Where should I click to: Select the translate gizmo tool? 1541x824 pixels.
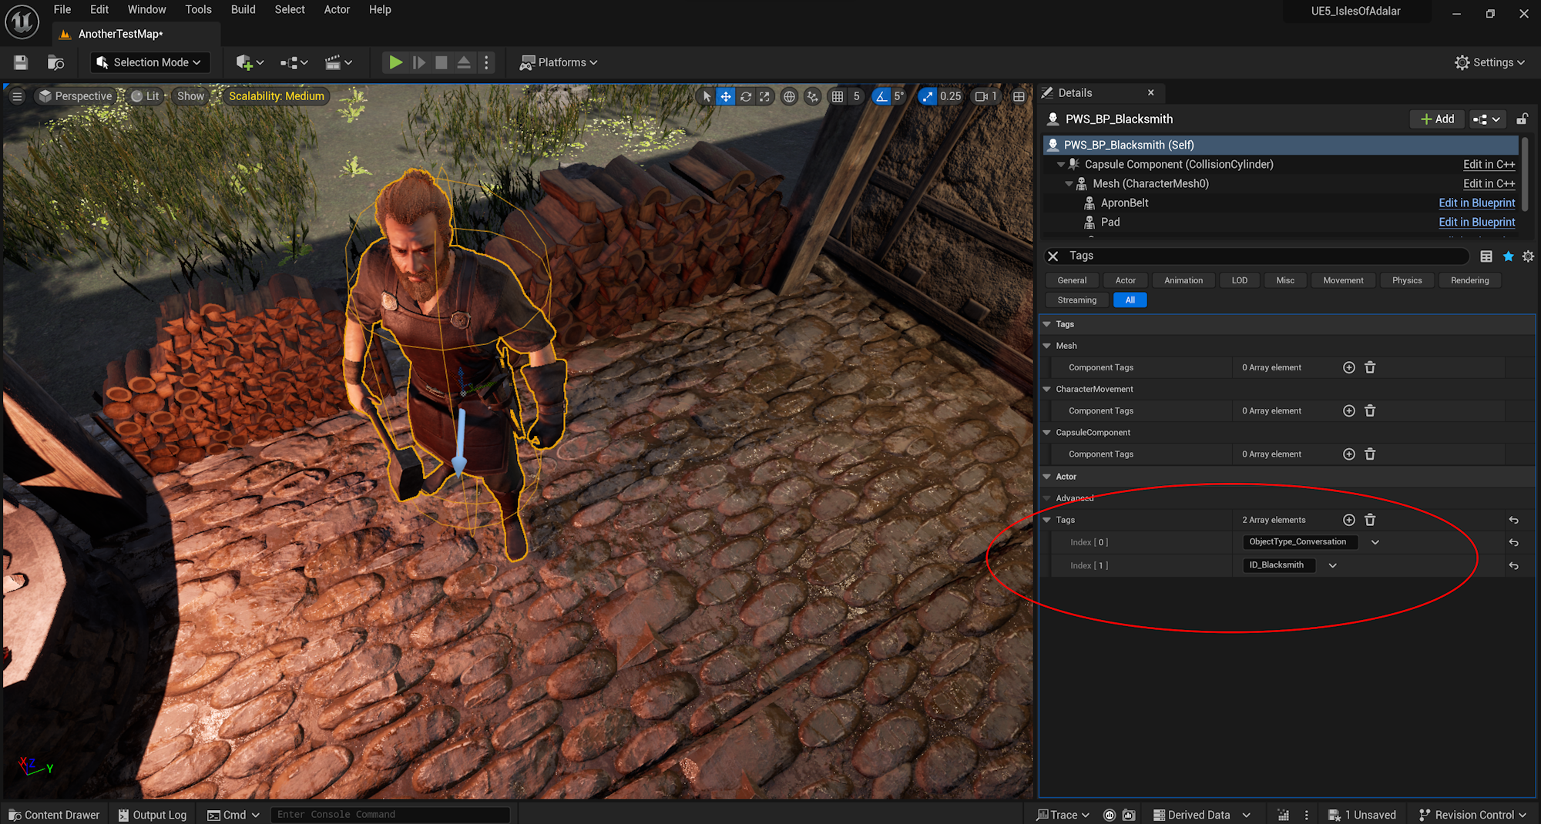[726, 96]
